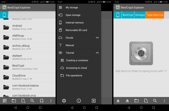Click the safe vault image

pyautogui.click(x=141, y=53)
